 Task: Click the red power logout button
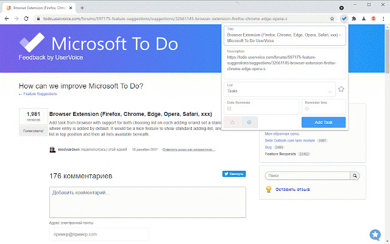(233, 123)
